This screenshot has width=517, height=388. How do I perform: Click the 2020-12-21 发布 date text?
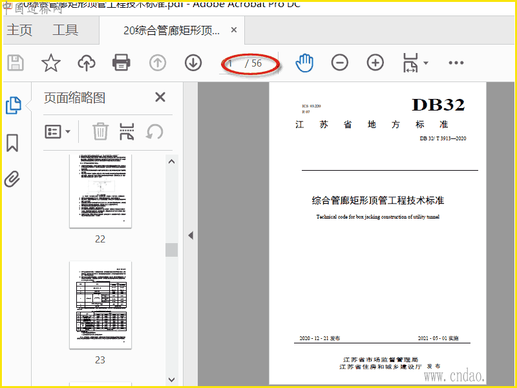coord(319,338)
